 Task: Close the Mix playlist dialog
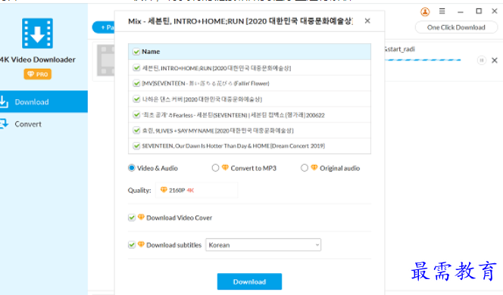(367, 21)
